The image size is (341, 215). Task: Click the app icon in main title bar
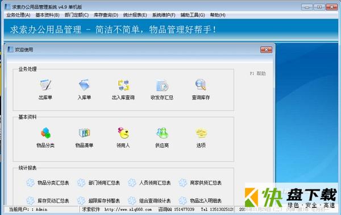tap(8, 7)
